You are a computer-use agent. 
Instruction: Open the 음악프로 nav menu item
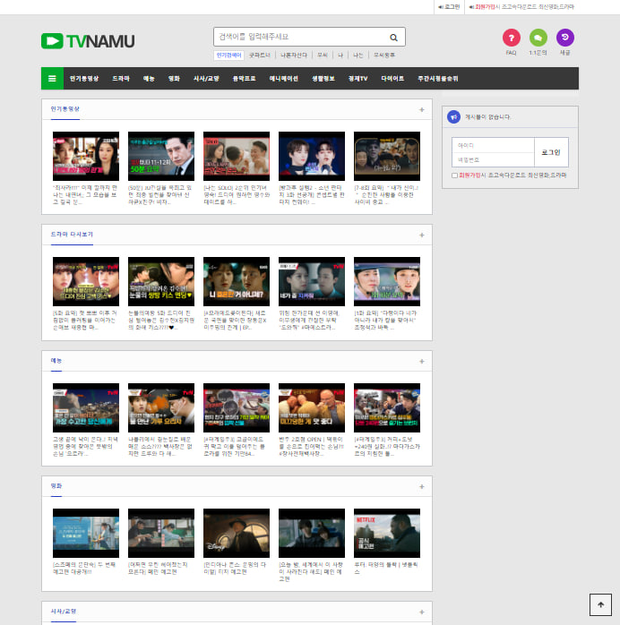(244, 79)
